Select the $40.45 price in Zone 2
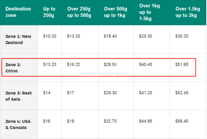Screen dimensions: 207x139 tap(146, 64)
